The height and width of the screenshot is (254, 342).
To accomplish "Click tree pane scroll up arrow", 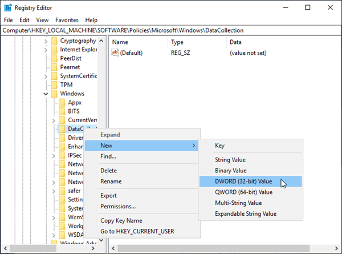I will click(x=101, y=41).
